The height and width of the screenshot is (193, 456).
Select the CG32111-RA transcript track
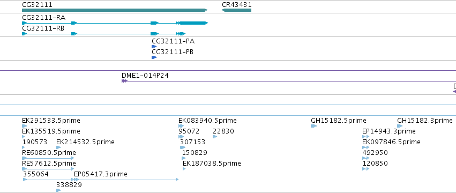pyautogui.click(x=115, y=23)
